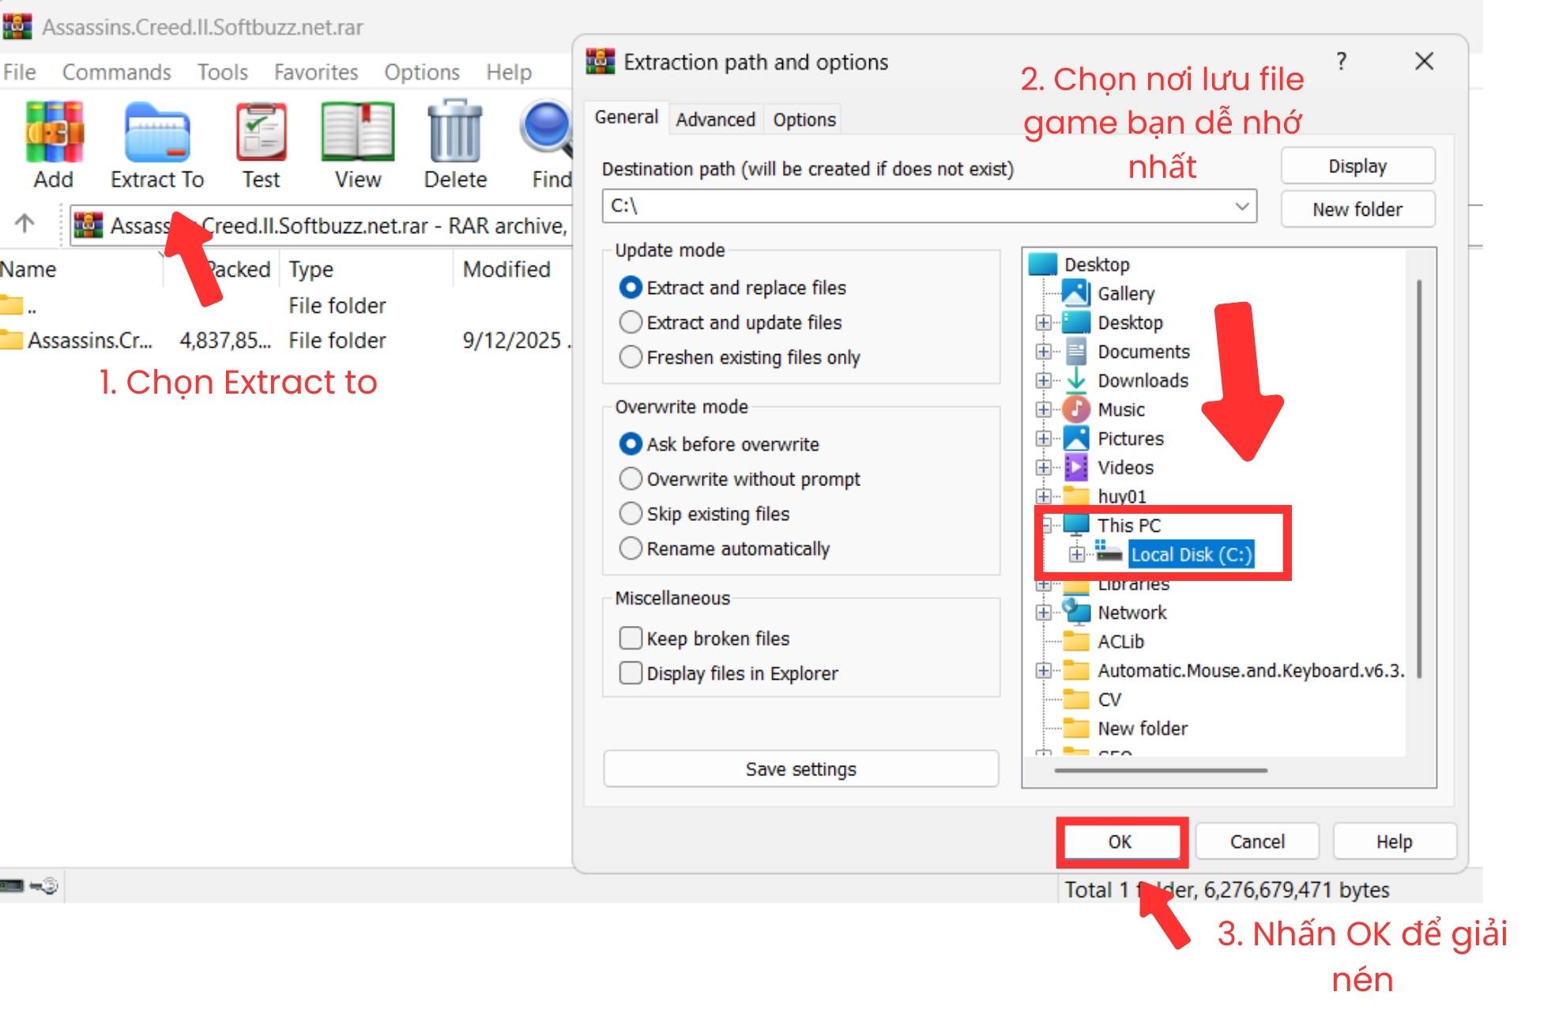Click the New folder button
Image resolution: width=1555 pixels, height=1018 pixels.
coord(1357,209)
